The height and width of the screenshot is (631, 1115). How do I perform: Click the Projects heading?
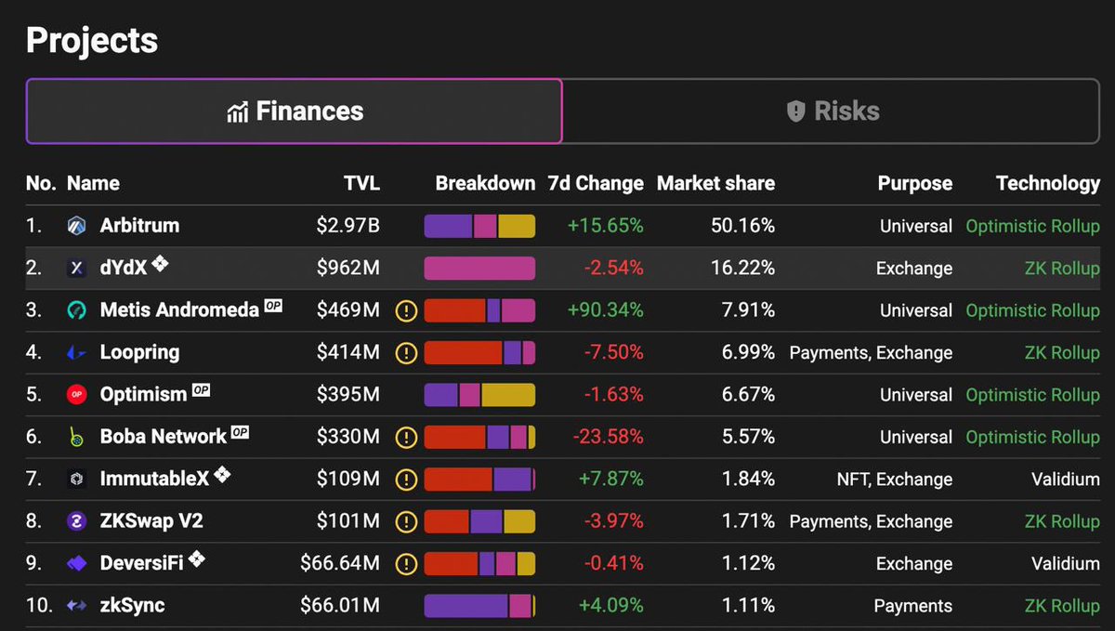click(92, 41)
